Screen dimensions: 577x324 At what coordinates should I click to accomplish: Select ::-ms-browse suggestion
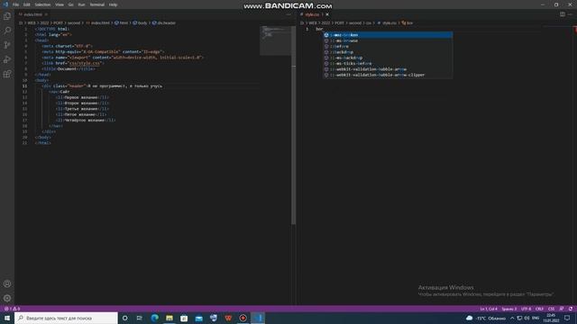(388, 40)
